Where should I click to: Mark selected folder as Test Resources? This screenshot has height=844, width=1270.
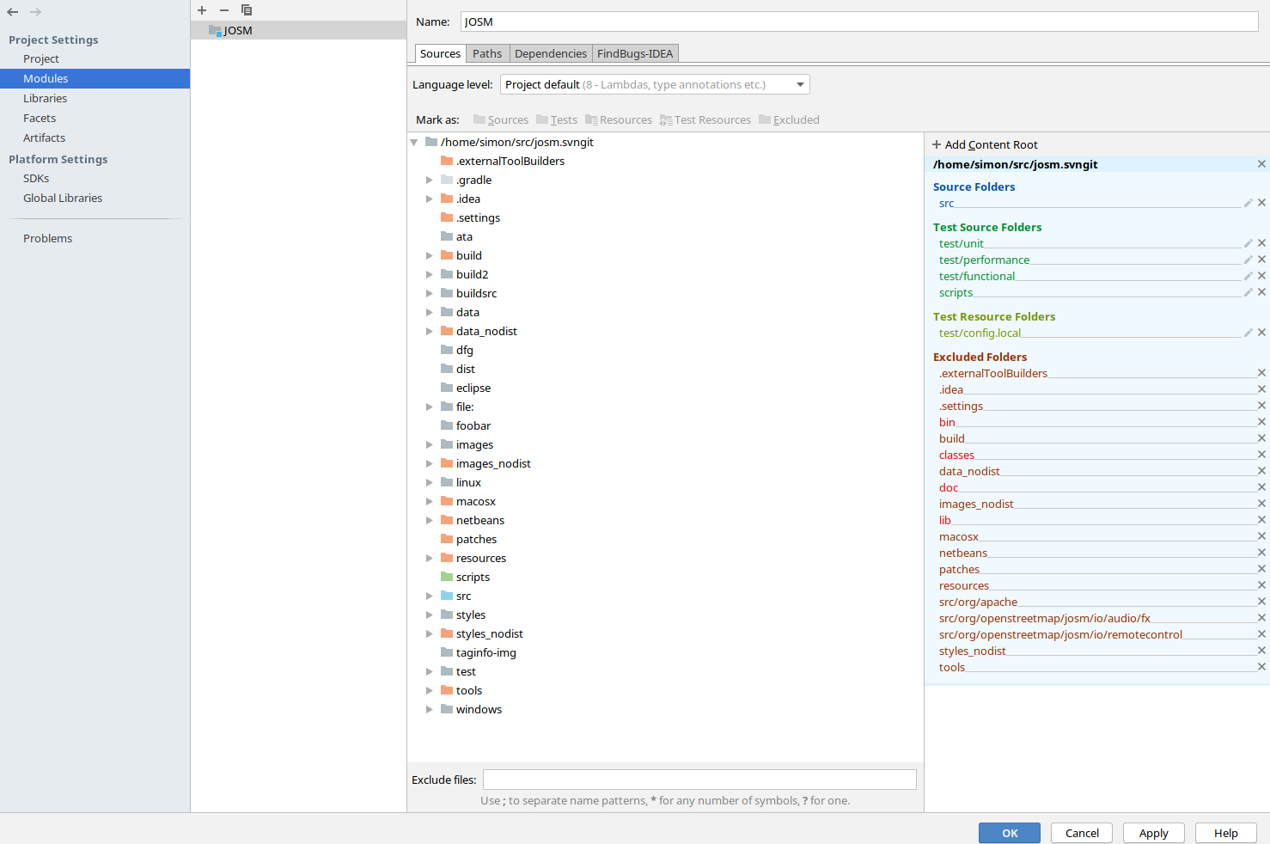tap(705, 119)
